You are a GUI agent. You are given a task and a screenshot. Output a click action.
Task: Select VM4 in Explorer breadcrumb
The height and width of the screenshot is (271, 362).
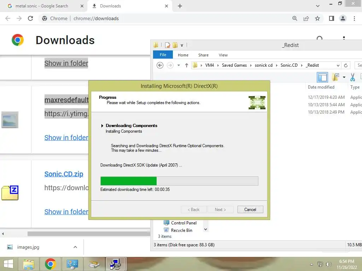(210, 65)
